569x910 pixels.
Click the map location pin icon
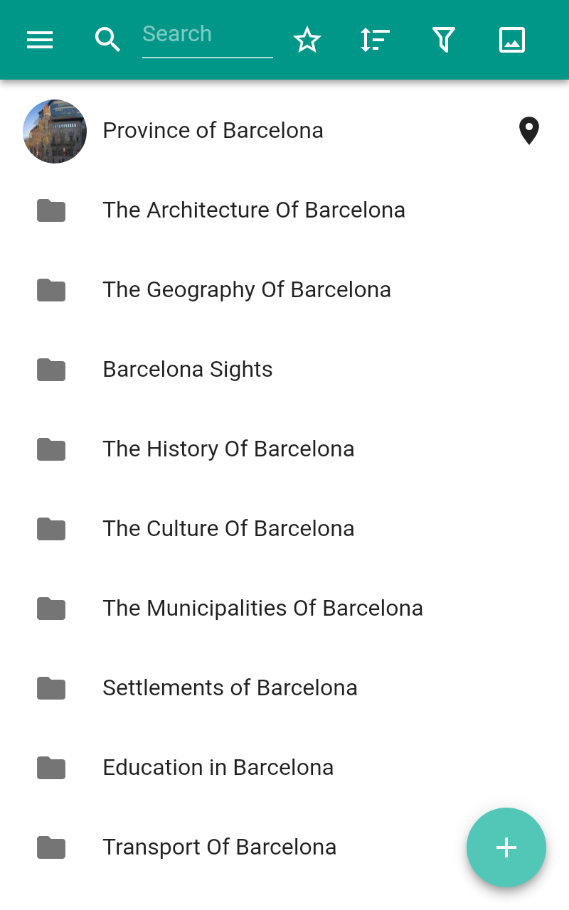528,131
